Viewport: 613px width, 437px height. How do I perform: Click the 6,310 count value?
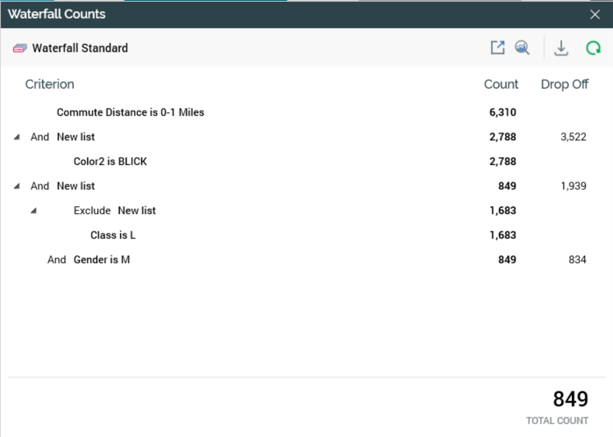tap(503, 112)
